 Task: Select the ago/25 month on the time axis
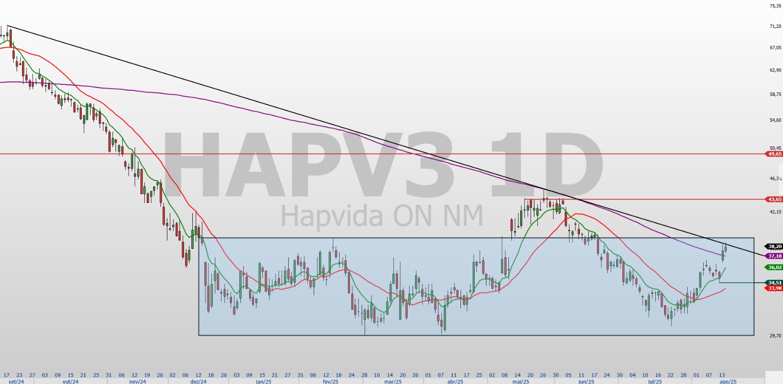tap(728, 382)
